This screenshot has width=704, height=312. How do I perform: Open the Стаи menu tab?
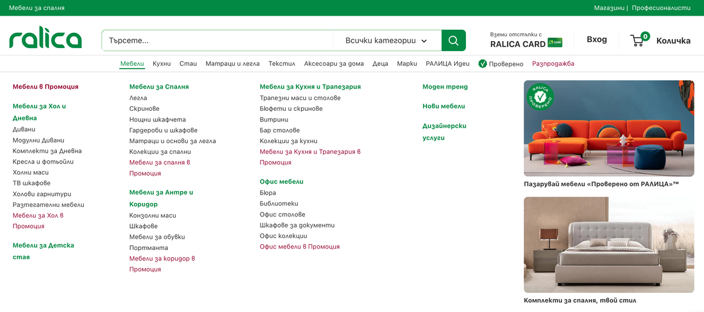click(x=188, y=63)
